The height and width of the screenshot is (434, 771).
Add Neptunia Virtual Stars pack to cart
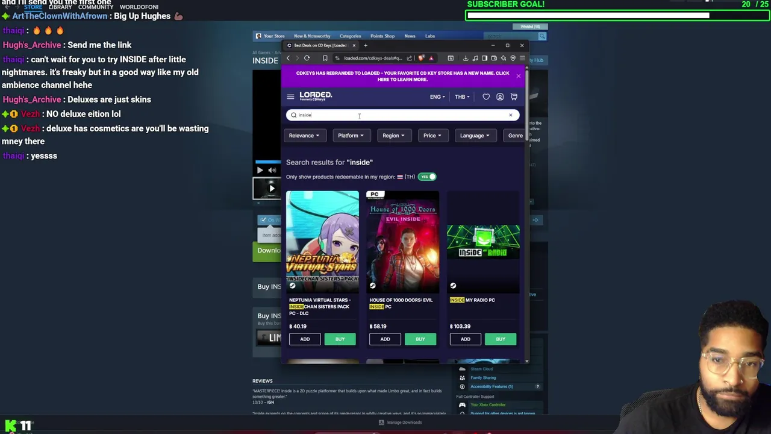pyautogui.click(x=305, y=339)
